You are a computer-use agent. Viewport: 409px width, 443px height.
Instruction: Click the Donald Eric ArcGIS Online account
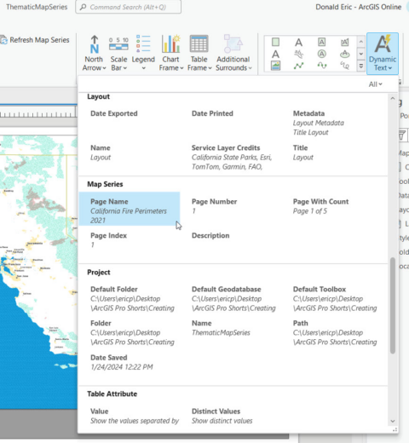[x=359, y=7]
